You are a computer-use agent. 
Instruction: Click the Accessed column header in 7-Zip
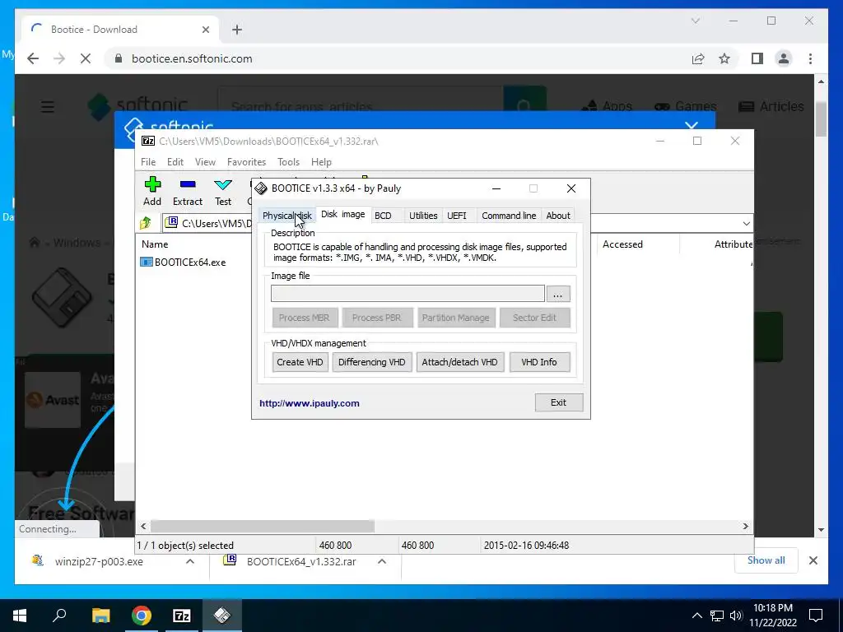[x=622, y=244]
